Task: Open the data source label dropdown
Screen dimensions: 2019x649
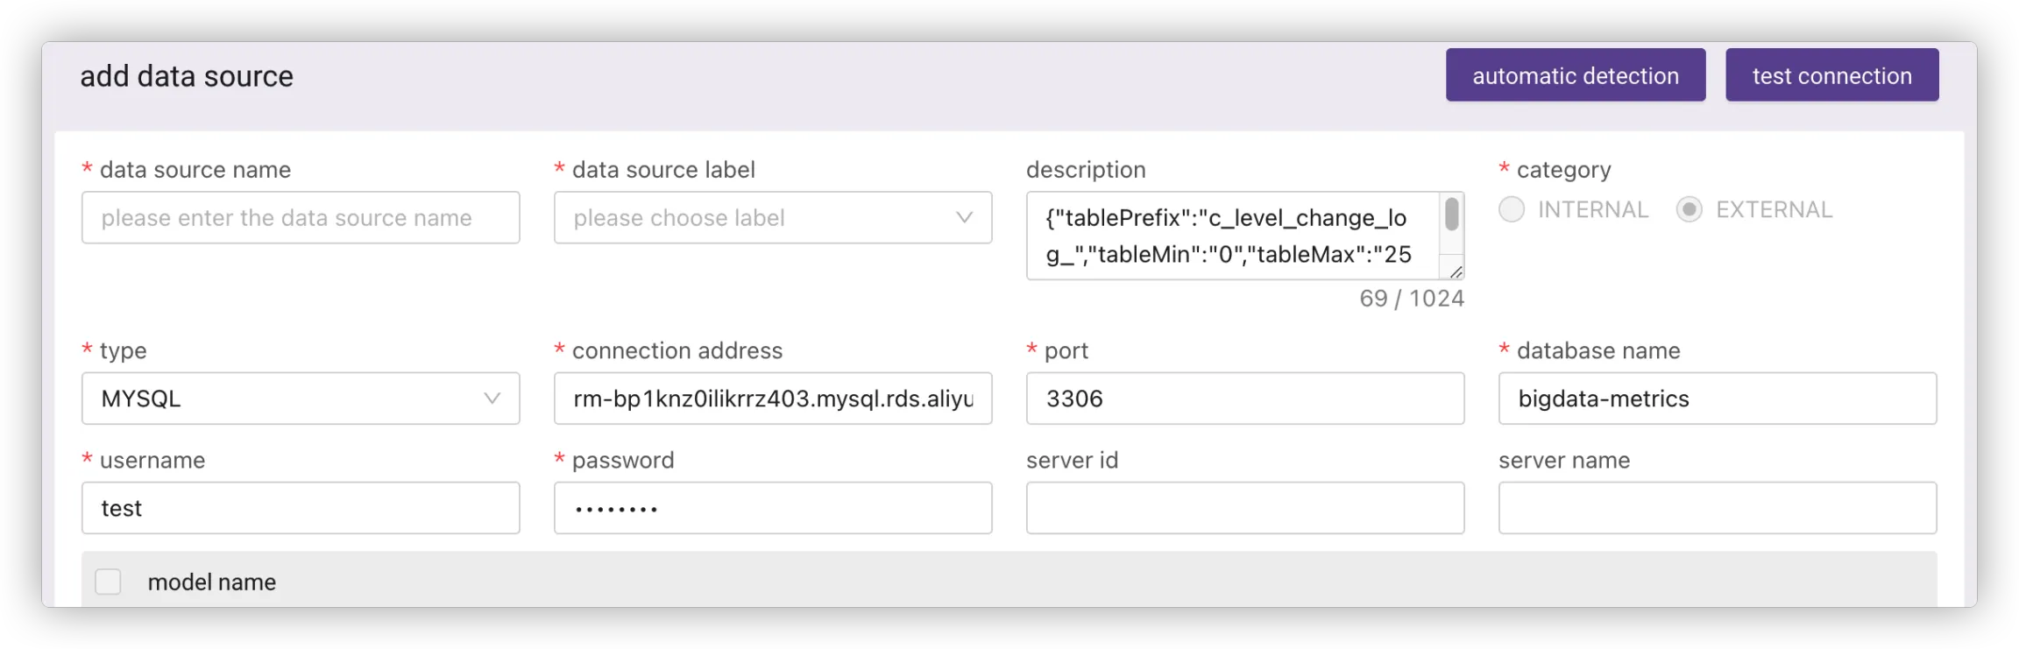Action: [754, 217]
